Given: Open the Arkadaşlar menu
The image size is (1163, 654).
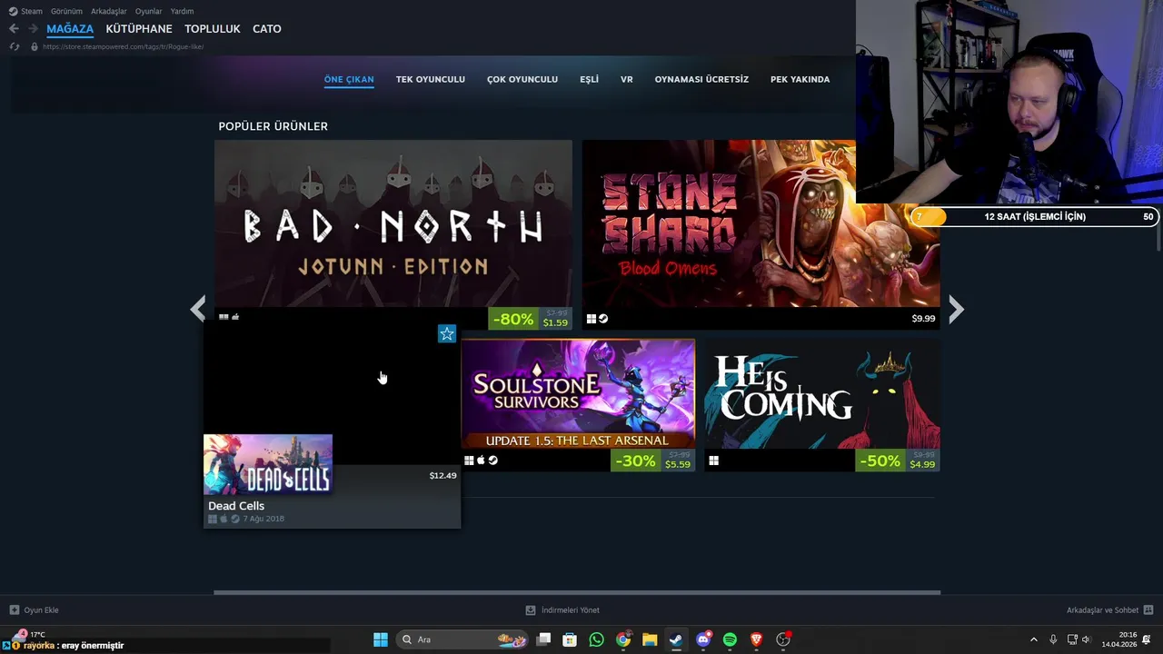Looking at the screenshot, I should [x=109, y=11].
